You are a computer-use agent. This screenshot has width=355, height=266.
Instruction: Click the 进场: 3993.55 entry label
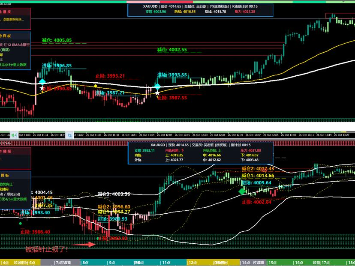(172, 75)
